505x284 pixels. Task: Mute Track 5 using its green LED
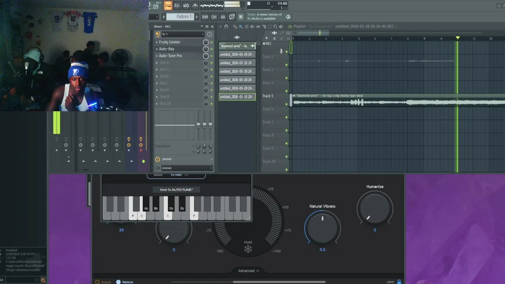click(x=286, y=104)
